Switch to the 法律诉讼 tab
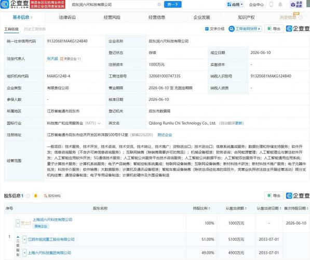310x260 pixels. coord(67,18)
